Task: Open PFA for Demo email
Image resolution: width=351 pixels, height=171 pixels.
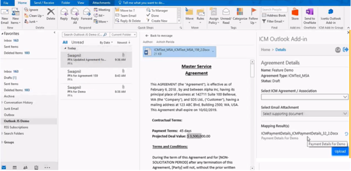Action: point(96,91)
